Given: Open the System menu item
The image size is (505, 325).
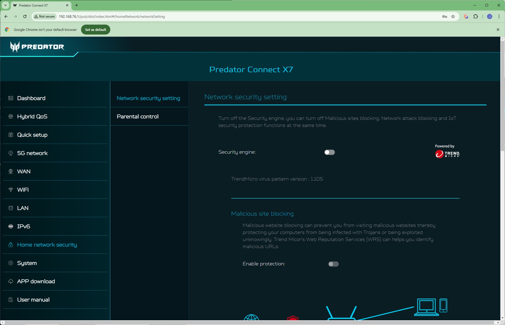Looking at the screenshot, I should click(27, 263).
